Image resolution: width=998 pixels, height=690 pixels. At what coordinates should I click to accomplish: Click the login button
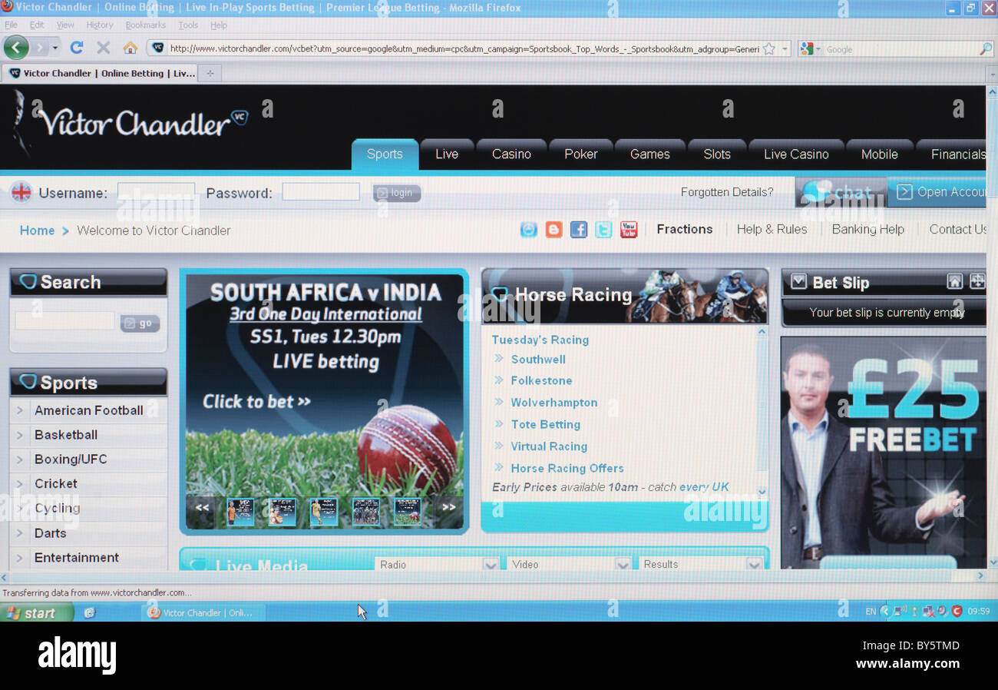pyautogui.click(x=397, y=193)
